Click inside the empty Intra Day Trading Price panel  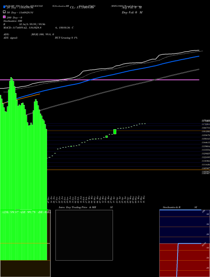click(84, 235)
